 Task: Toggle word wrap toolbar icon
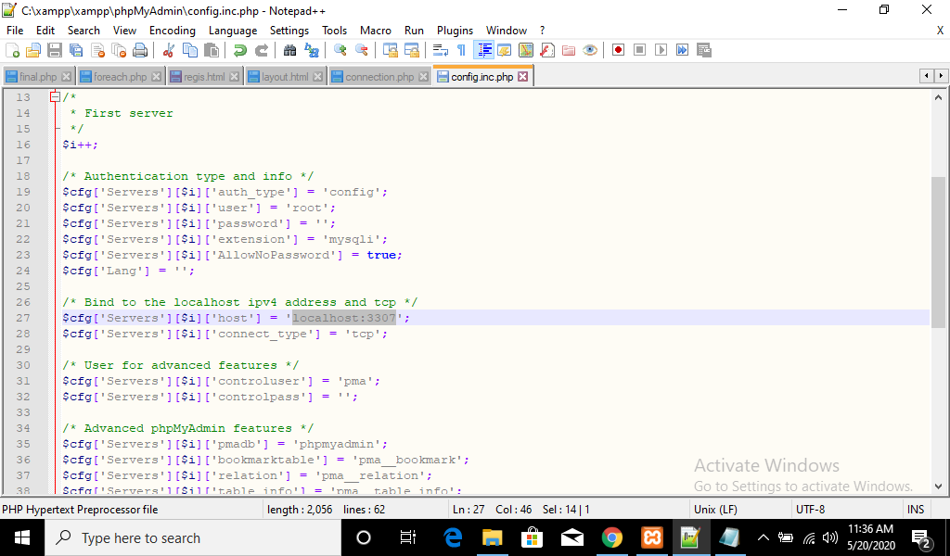[x=441, y=50]
